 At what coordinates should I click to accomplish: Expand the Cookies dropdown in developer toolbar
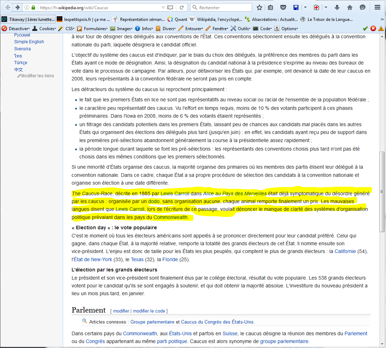(44, 28)
